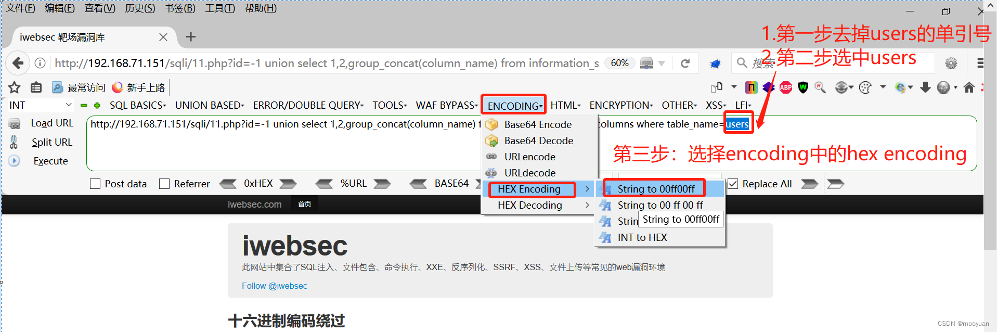Click the left arrow beside BASE64
Image resolution: width=997 pixels, height=332 pixels.
point(419,184)
